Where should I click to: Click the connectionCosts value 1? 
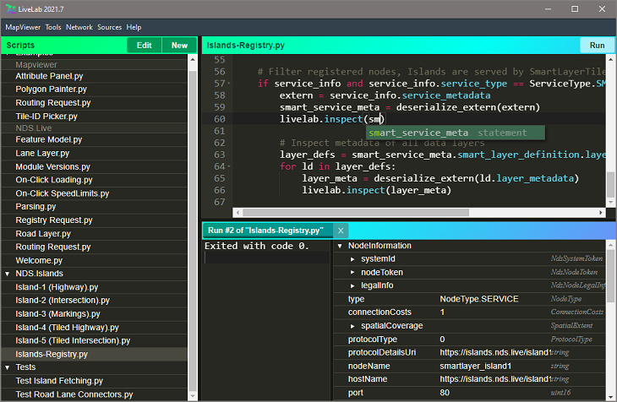[442, 312]
